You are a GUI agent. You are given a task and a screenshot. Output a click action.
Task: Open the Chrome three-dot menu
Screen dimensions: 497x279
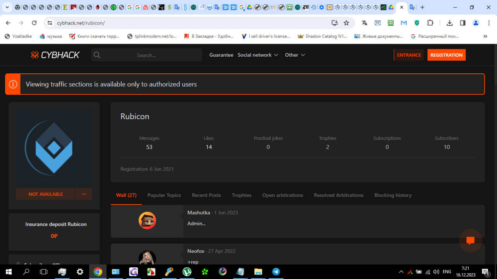coord(489,23)
